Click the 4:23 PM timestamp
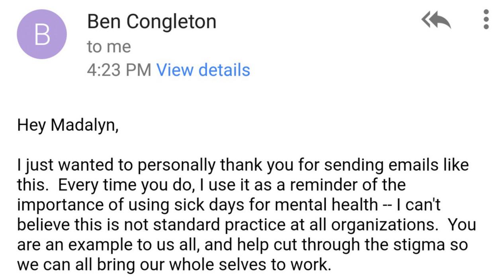This screenshot has height=279, width=497. pos(119,70)
